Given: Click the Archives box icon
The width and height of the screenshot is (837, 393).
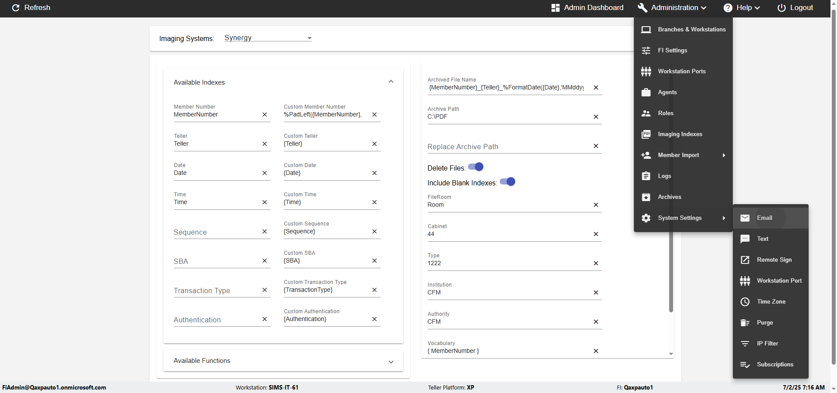Looking at the screenshot, I should [646, 197].
